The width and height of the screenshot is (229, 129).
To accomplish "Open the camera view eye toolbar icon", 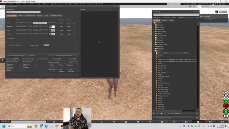I will point(114,122).
